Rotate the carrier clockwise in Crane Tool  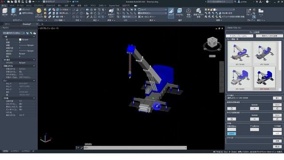click(x=277, y=119)
